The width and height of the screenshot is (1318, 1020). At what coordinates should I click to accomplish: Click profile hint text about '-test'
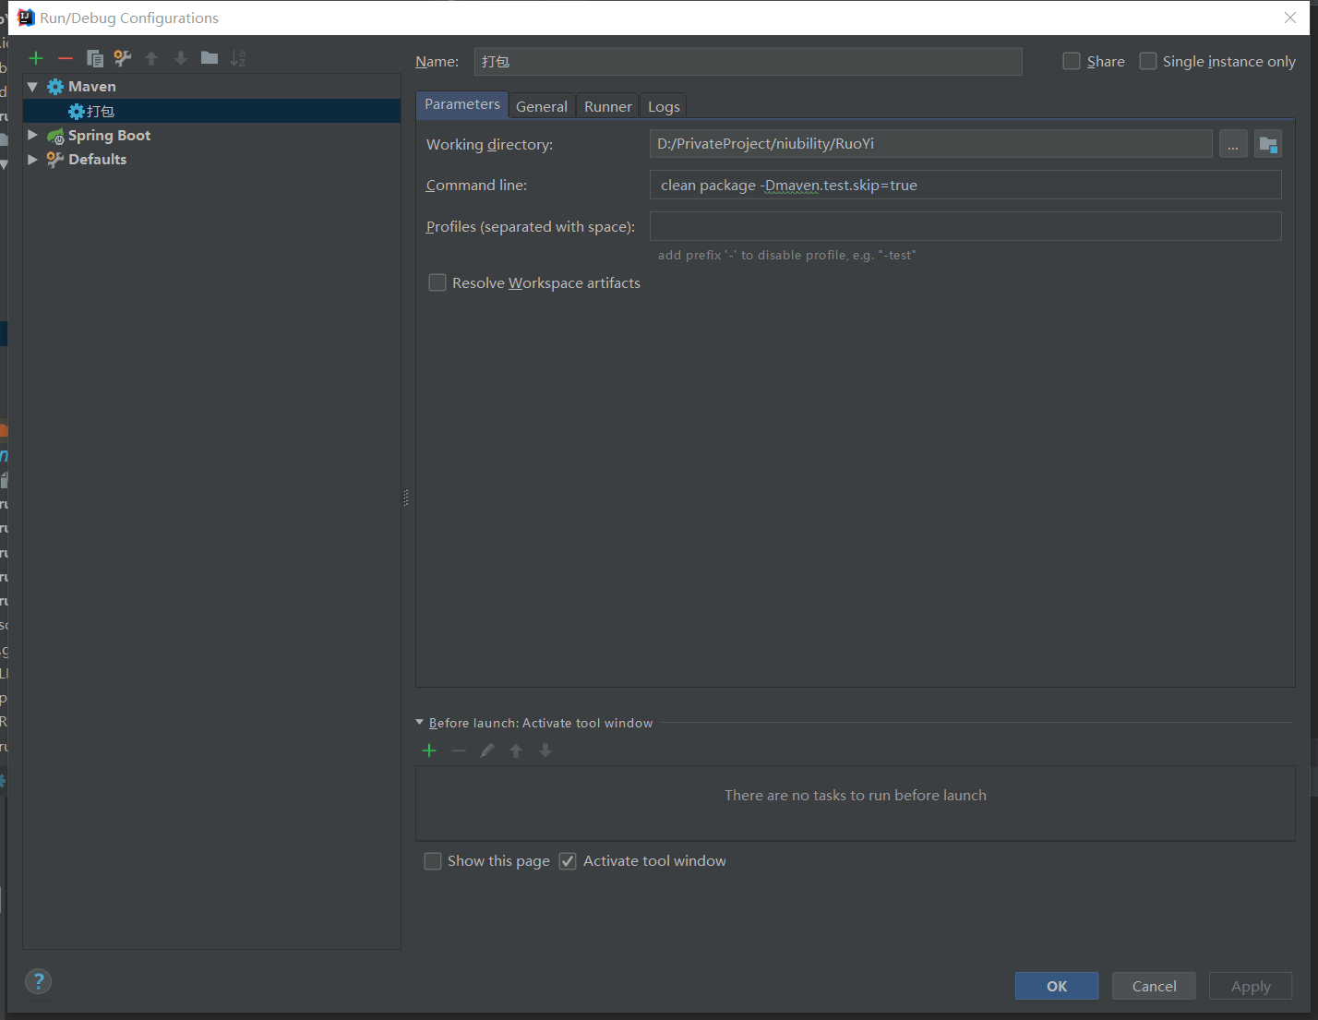coord(786,255)
